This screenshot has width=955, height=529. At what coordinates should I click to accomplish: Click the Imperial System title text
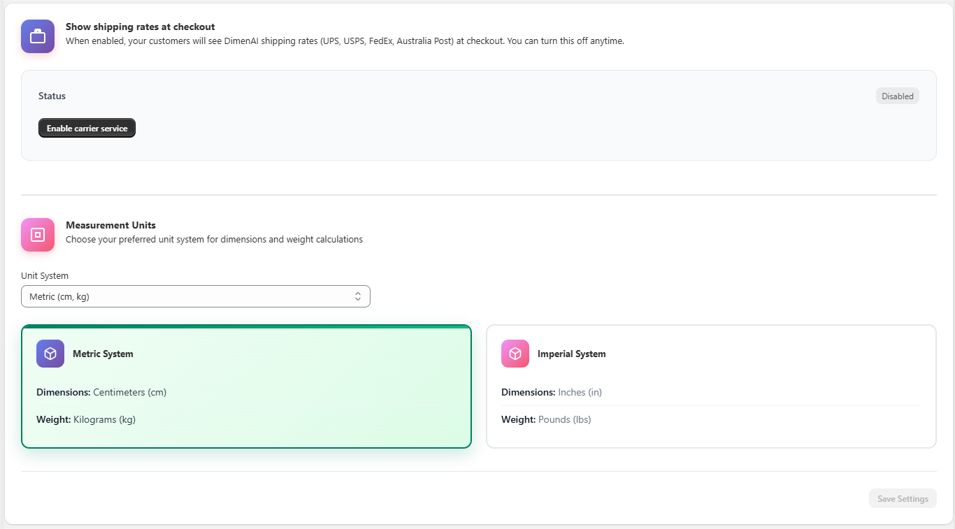571,354
